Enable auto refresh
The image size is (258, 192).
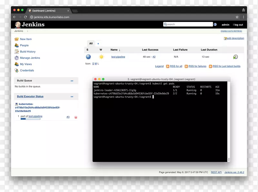click(231, 31)
